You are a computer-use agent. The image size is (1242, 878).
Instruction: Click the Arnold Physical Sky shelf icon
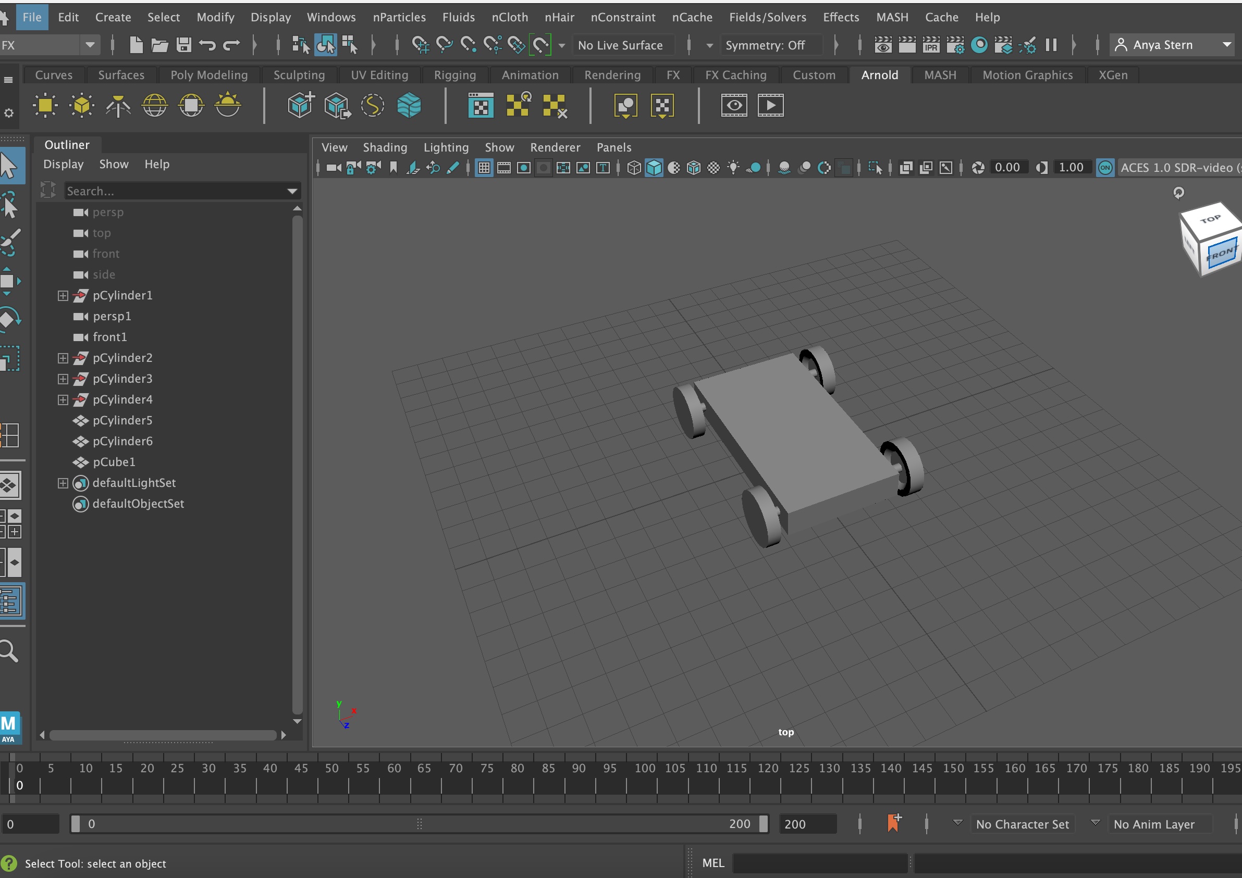pyautogui.click(x=228, y=105)
